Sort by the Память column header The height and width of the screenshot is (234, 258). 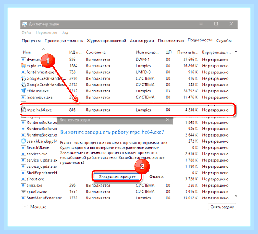(x=188, y=52)
